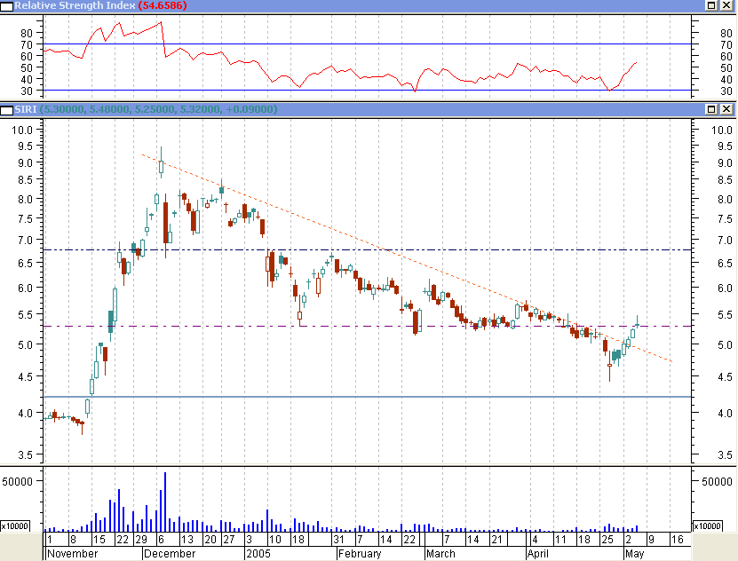Click the 3.5 price label on right axis
This screenshot has height=561, width=738.
coord(725,454)
